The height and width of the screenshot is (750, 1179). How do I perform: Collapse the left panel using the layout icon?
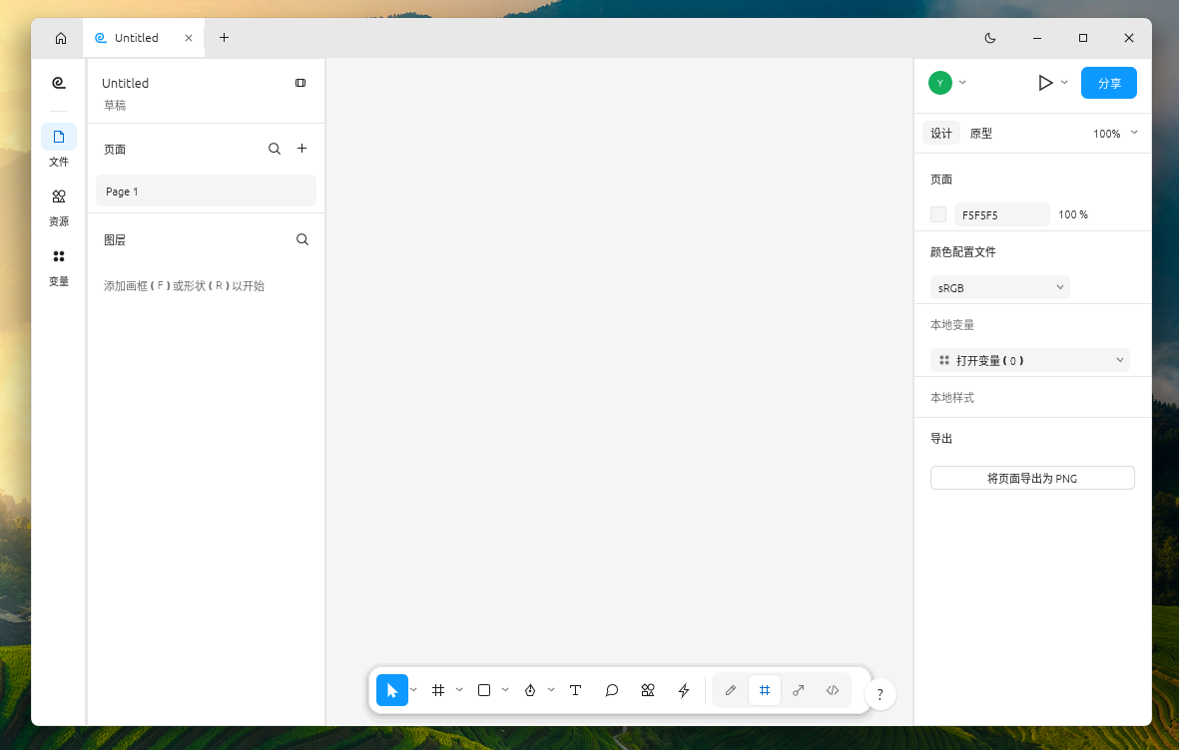coord(300,83)
